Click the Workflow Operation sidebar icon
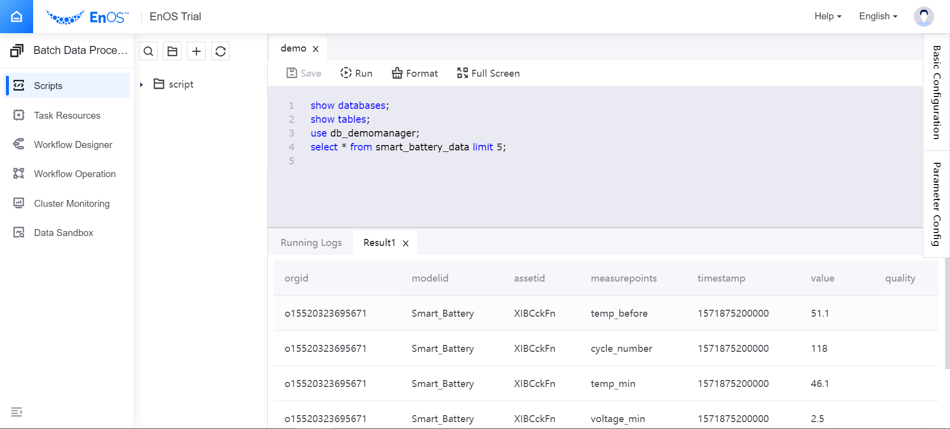The image size is (950, 429). coord(19,174)
